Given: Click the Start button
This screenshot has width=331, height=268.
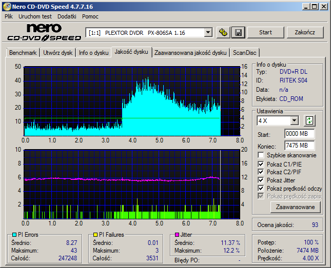Looking at the screenshot, I should (265, 32).
